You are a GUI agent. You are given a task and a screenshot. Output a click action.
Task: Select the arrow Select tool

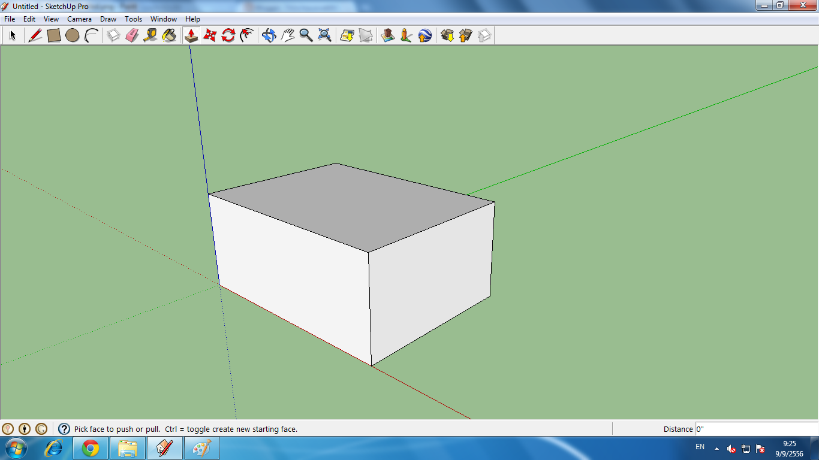click(x=12, y=35)
